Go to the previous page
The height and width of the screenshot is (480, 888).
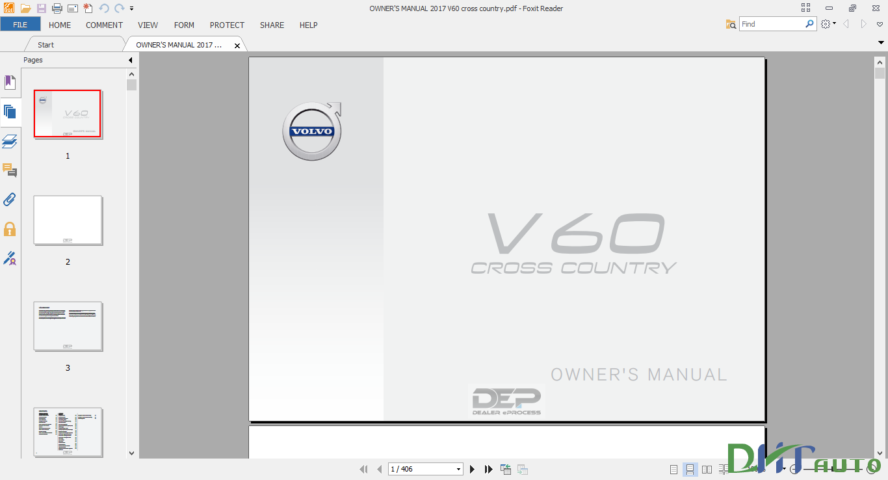coord(379,469)
